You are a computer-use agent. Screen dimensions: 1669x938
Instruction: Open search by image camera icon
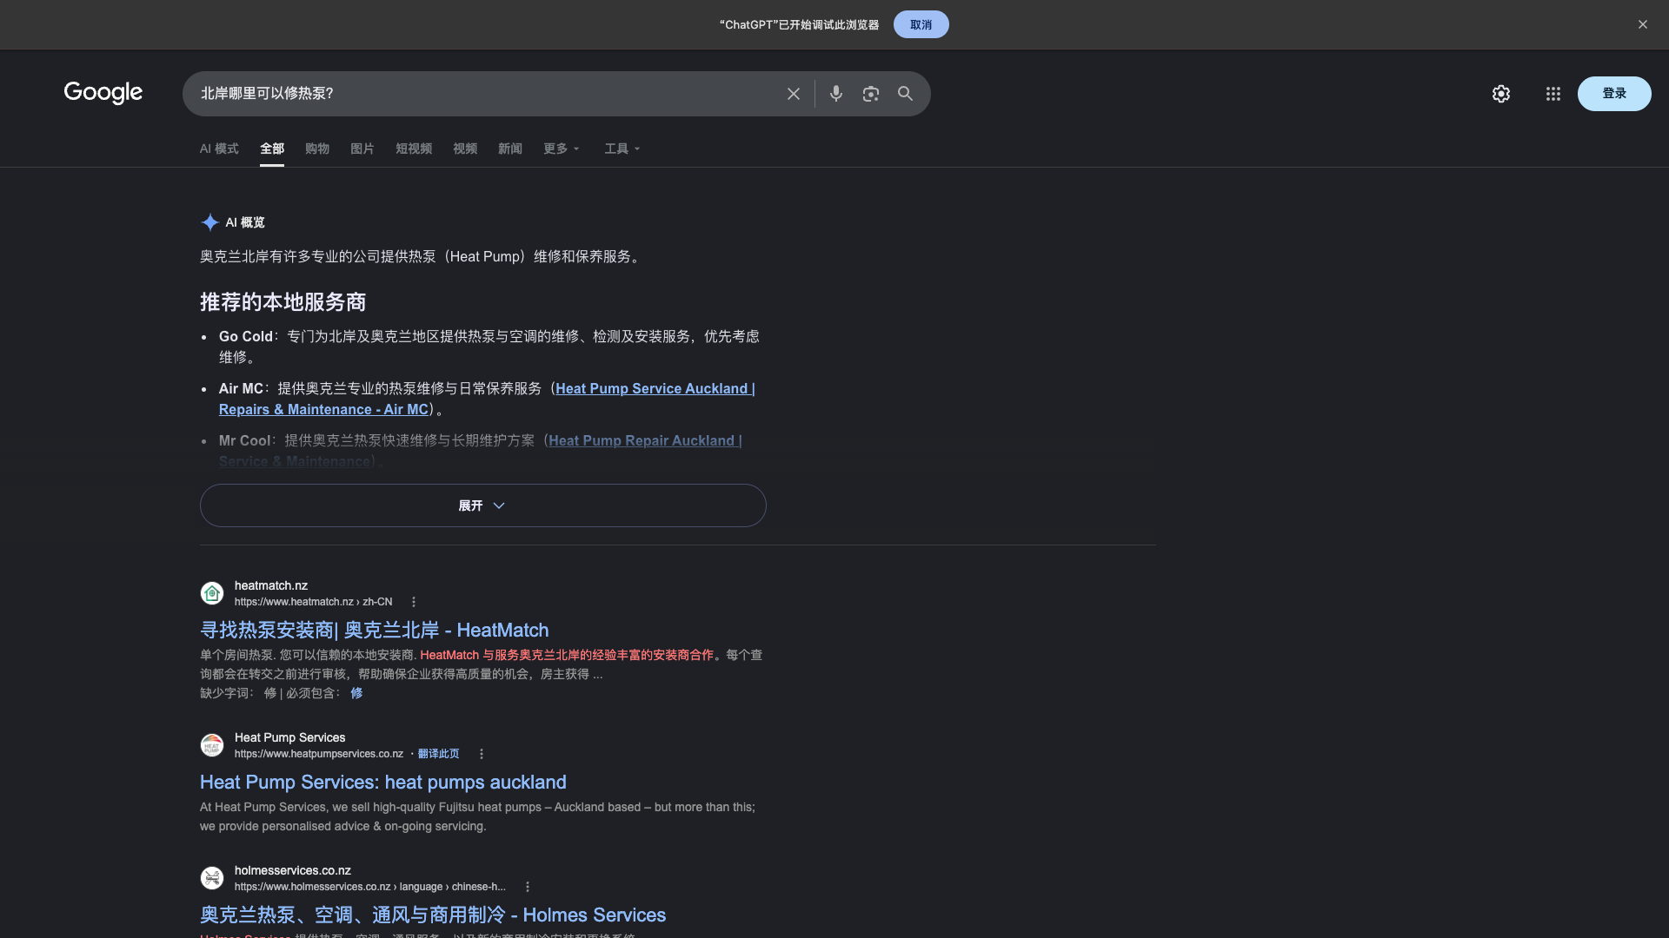tap(870, 94)
